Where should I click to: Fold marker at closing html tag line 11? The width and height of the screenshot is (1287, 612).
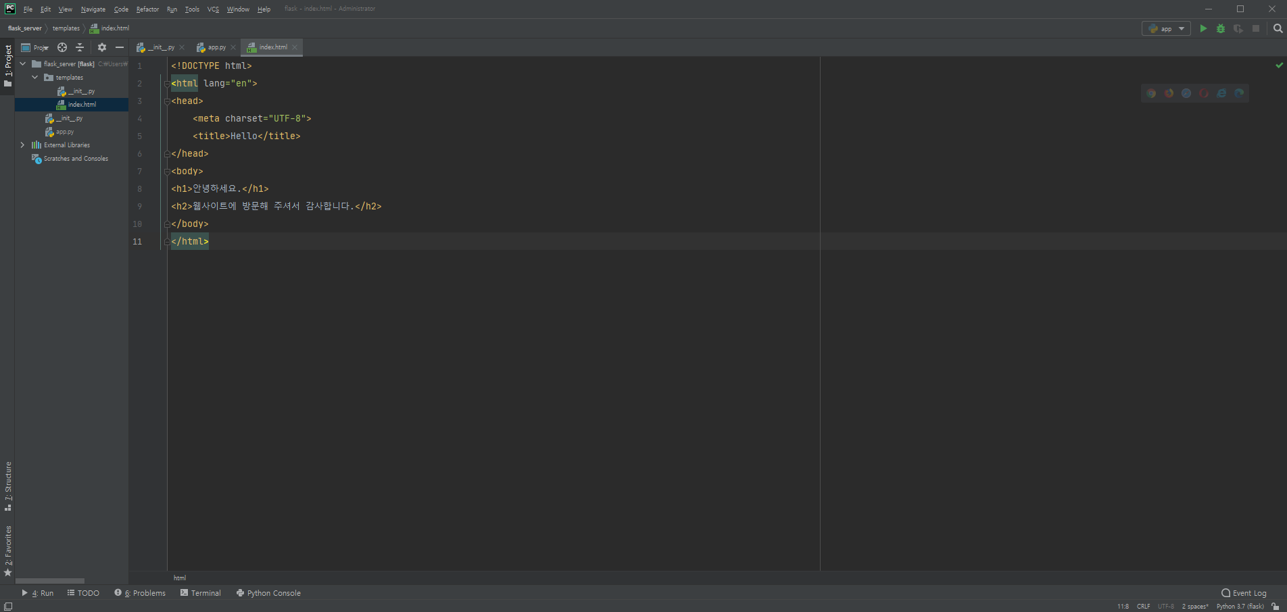[167, 242]
